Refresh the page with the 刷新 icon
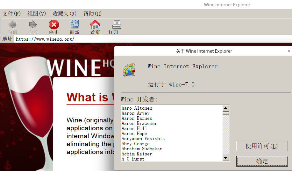 click(75, 24)
